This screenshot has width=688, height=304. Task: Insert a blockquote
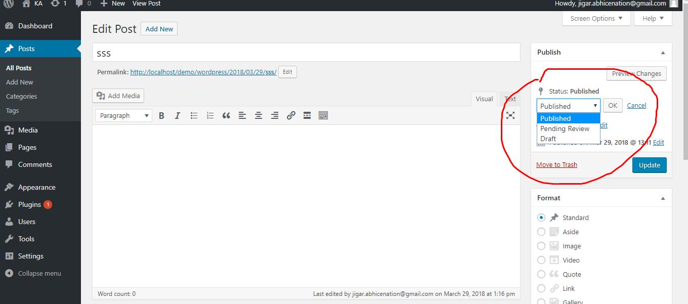point(226,115)
